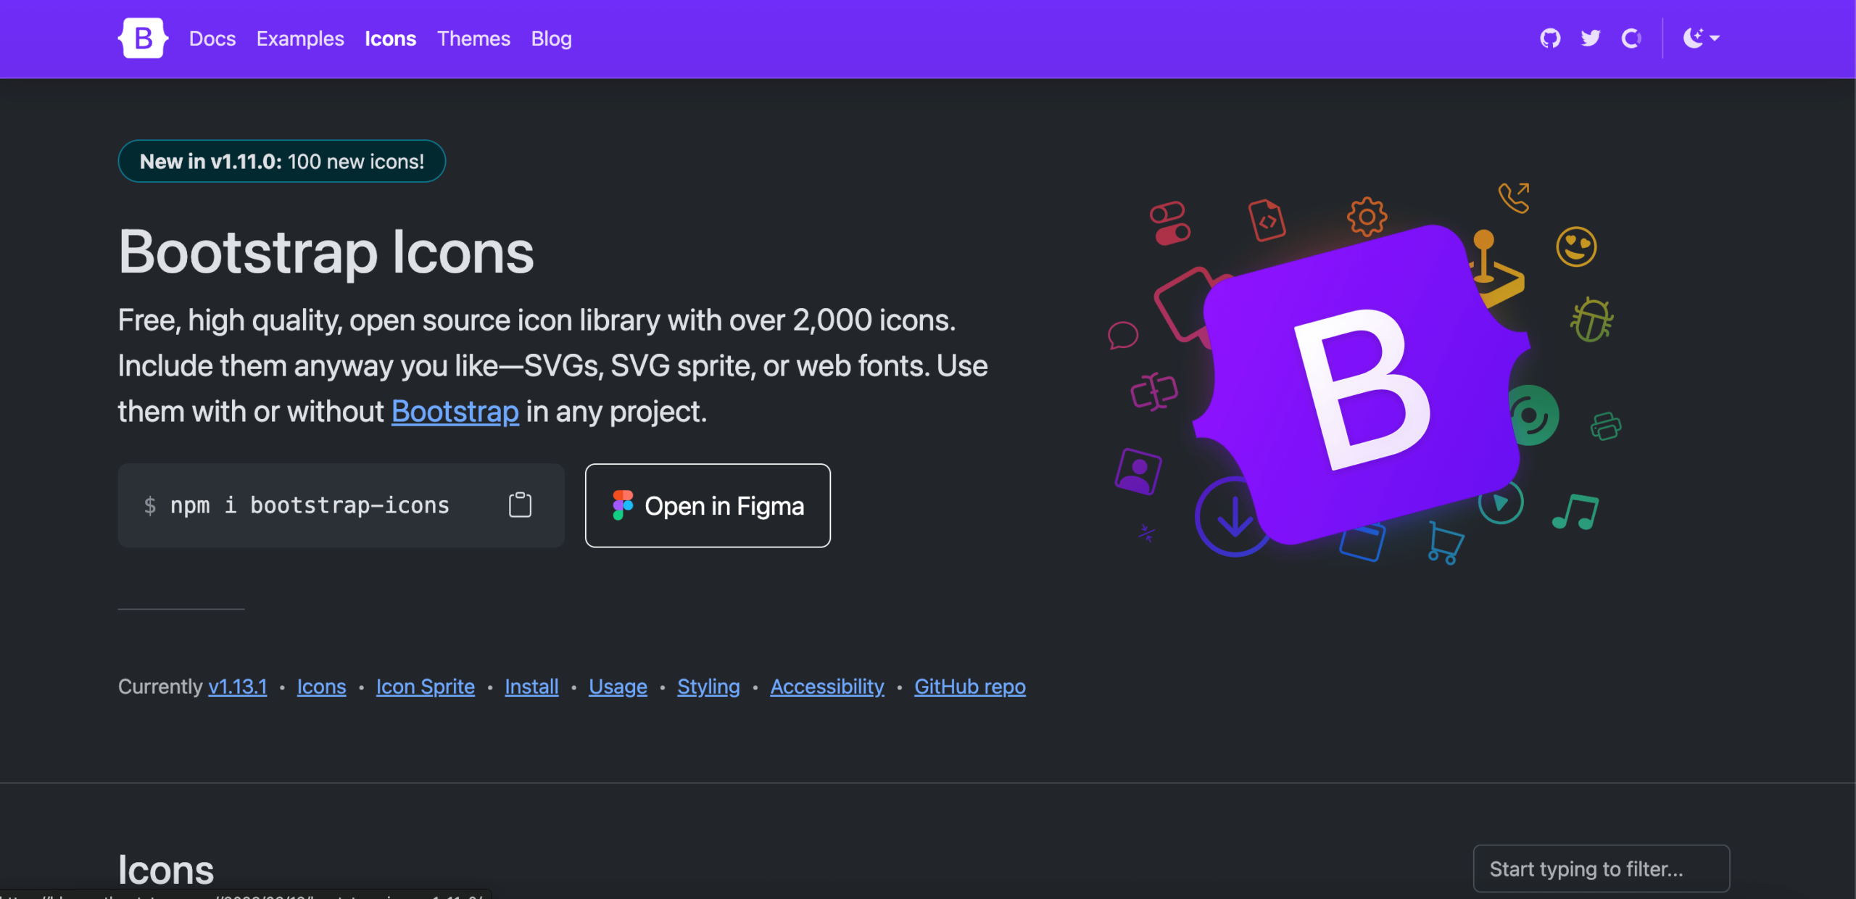
Task: Click the Bootstrap logo in navbar
Action: click(143, 38)
